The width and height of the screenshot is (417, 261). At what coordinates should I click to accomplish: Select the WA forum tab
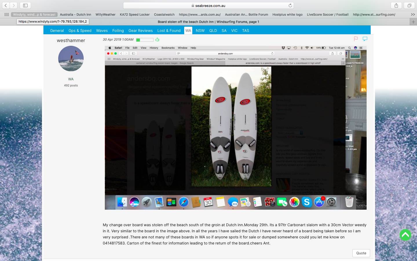click(x=188, y=30)
